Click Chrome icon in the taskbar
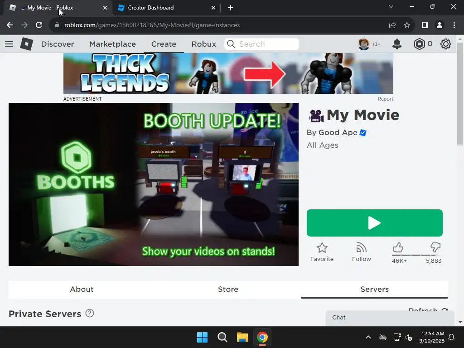Image resolution: width=464 pixels, height=348 pixels. point(262,337)
